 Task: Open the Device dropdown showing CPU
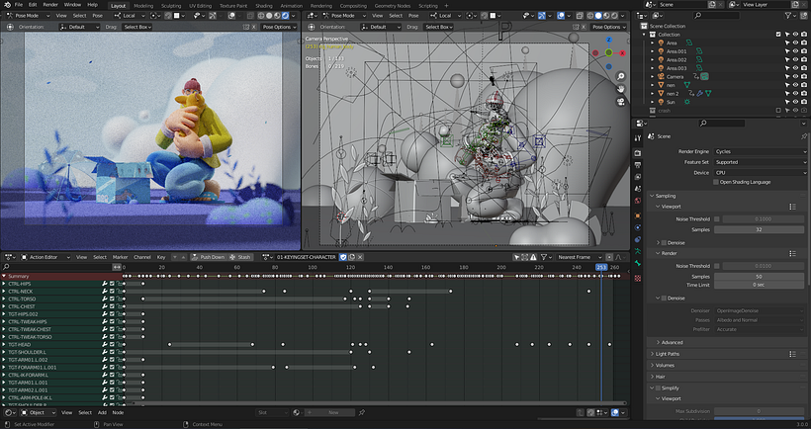pyautogui.click(x=761, y=173)
